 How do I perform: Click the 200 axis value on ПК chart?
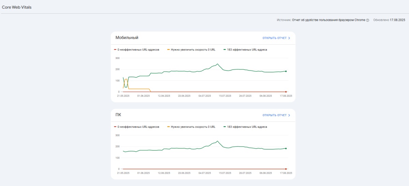click(x=118, y=146)
